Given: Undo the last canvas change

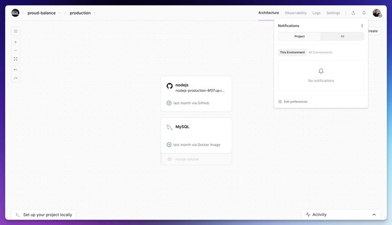Looking at the screenshot, I should (x=15, y=70).
